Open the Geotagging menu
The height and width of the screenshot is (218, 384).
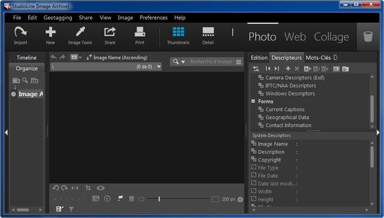pyautogui.click(x=58, y=17)
